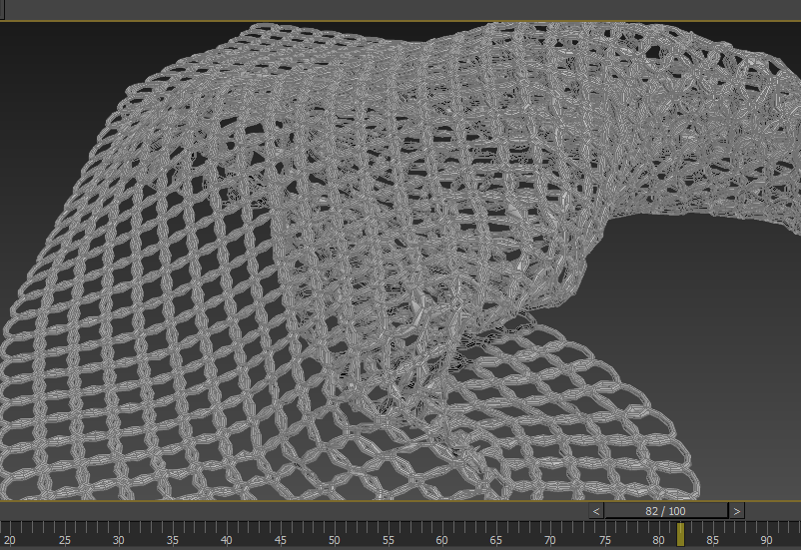Click frame 80 label on the timeline
The image size is (801, 550).
(658, 539)
